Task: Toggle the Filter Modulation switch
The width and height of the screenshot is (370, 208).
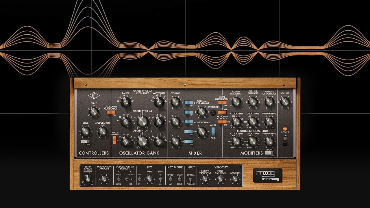Action: [x=222, y=102]
